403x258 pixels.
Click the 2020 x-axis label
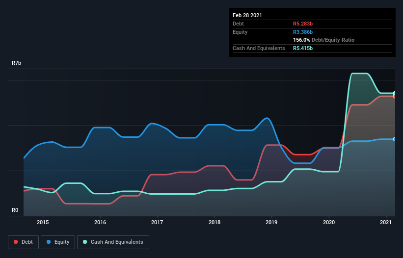coord(329,222)
